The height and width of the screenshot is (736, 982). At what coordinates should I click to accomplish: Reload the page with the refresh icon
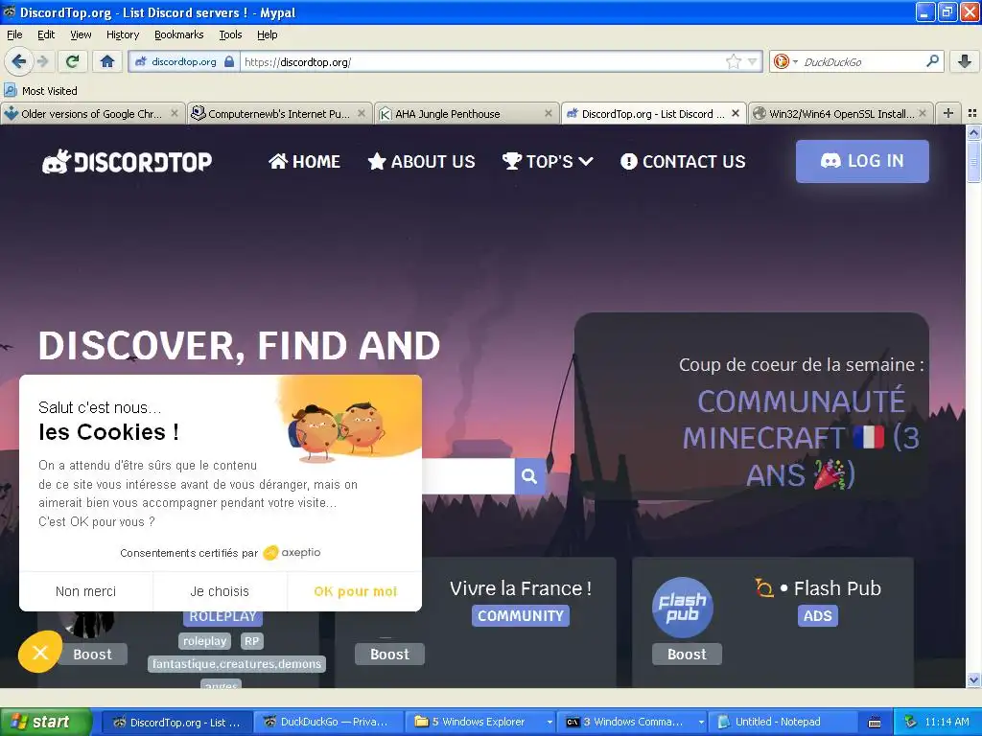72,61
